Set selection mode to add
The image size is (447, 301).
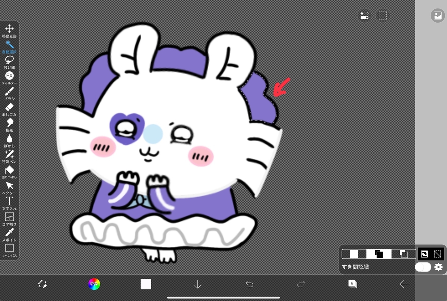click(379, 254)
